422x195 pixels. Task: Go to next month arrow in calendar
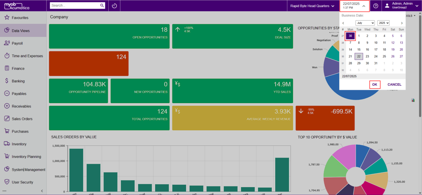pos(402,23)
